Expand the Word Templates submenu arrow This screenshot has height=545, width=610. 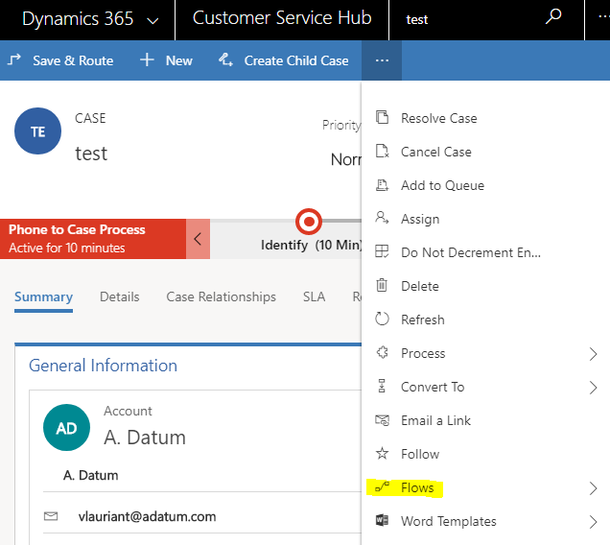coord(593,522)
